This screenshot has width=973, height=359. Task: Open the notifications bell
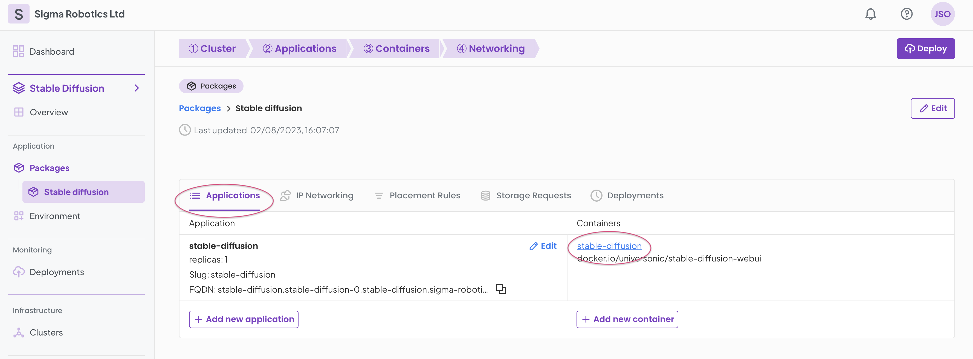coord(870,14)
